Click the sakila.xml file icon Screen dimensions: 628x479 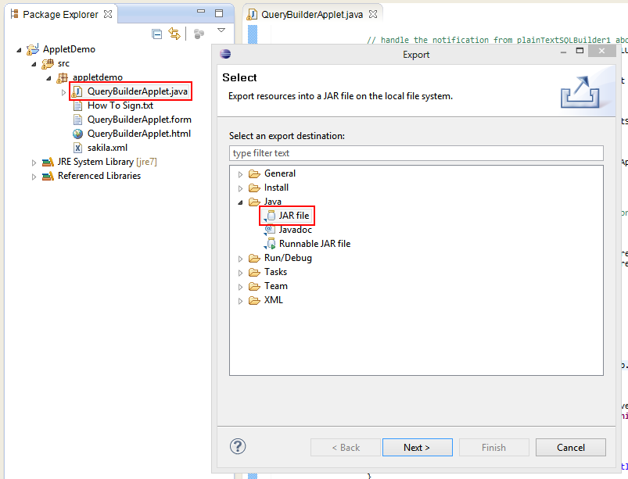(77, 148)
